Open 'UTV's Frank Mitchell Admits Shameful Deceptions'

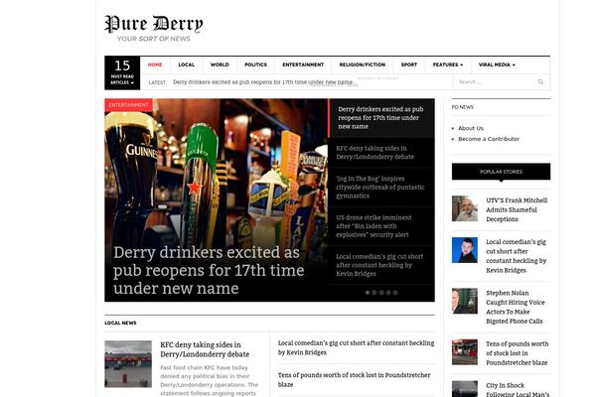(x=517, y=209)
